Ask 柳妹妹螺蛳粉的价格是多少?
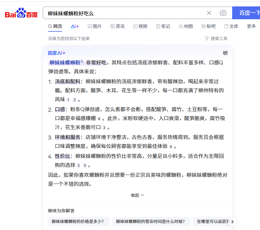The image size is (260, 230). [x=78, y=222]
